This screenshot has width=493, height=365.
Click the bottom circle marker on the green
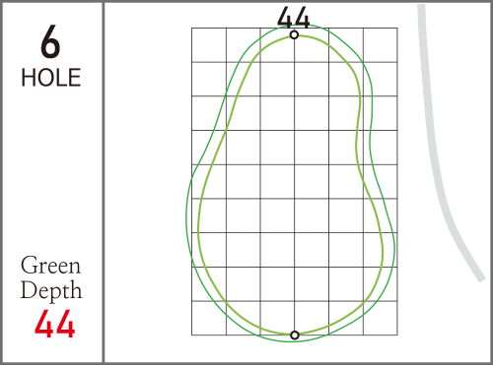click(295, 335)
